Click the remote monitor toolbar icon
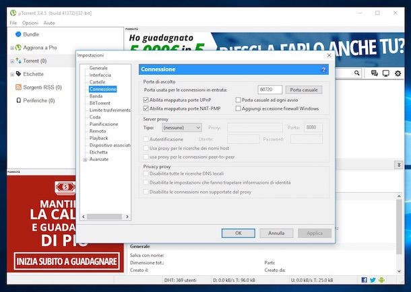This screenshot has height=292, width=411. [x=386, y=73]
